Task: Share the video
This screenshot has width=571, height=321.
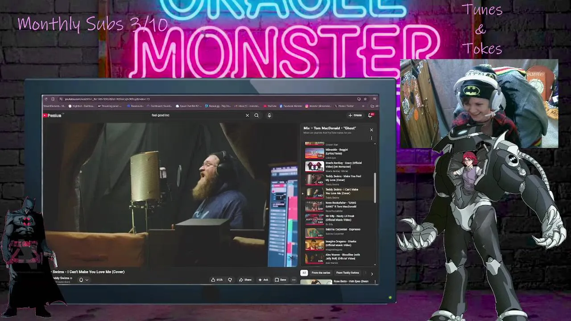Action: [x=245, y=280]
